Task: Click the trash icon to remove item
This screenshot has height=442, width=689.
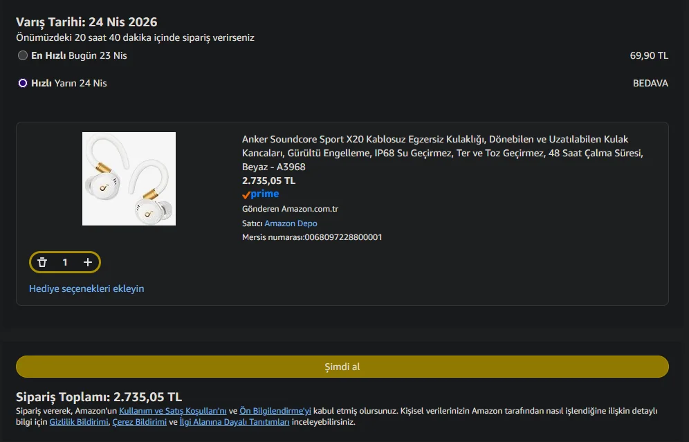Action: [x=42, y=262]
